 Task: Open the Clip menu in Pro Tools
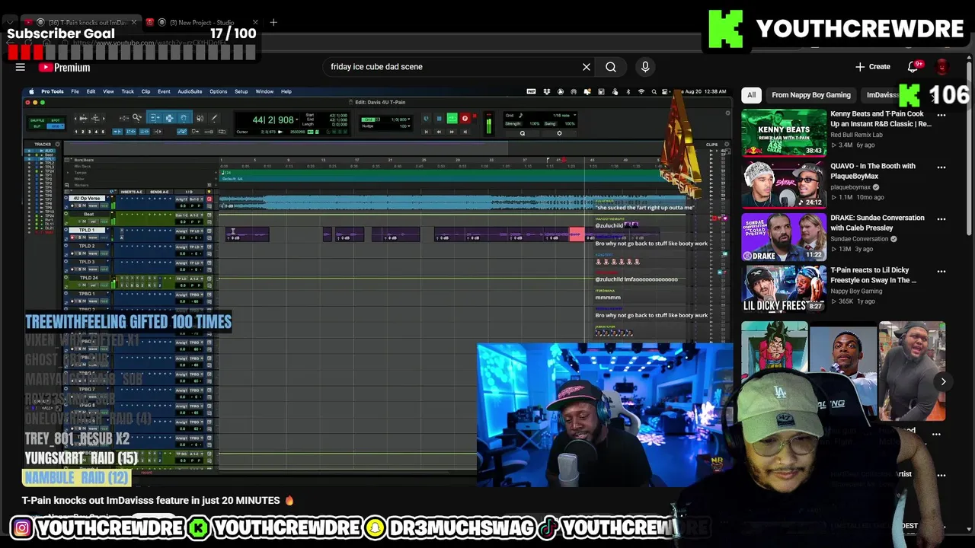(x=145, y=91)
